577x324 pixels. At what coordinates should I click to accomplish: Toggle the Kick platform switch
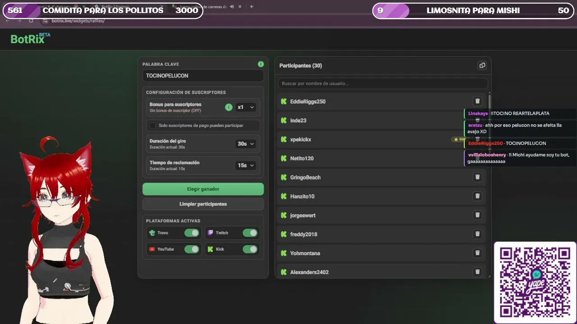(x=250, y=249)
